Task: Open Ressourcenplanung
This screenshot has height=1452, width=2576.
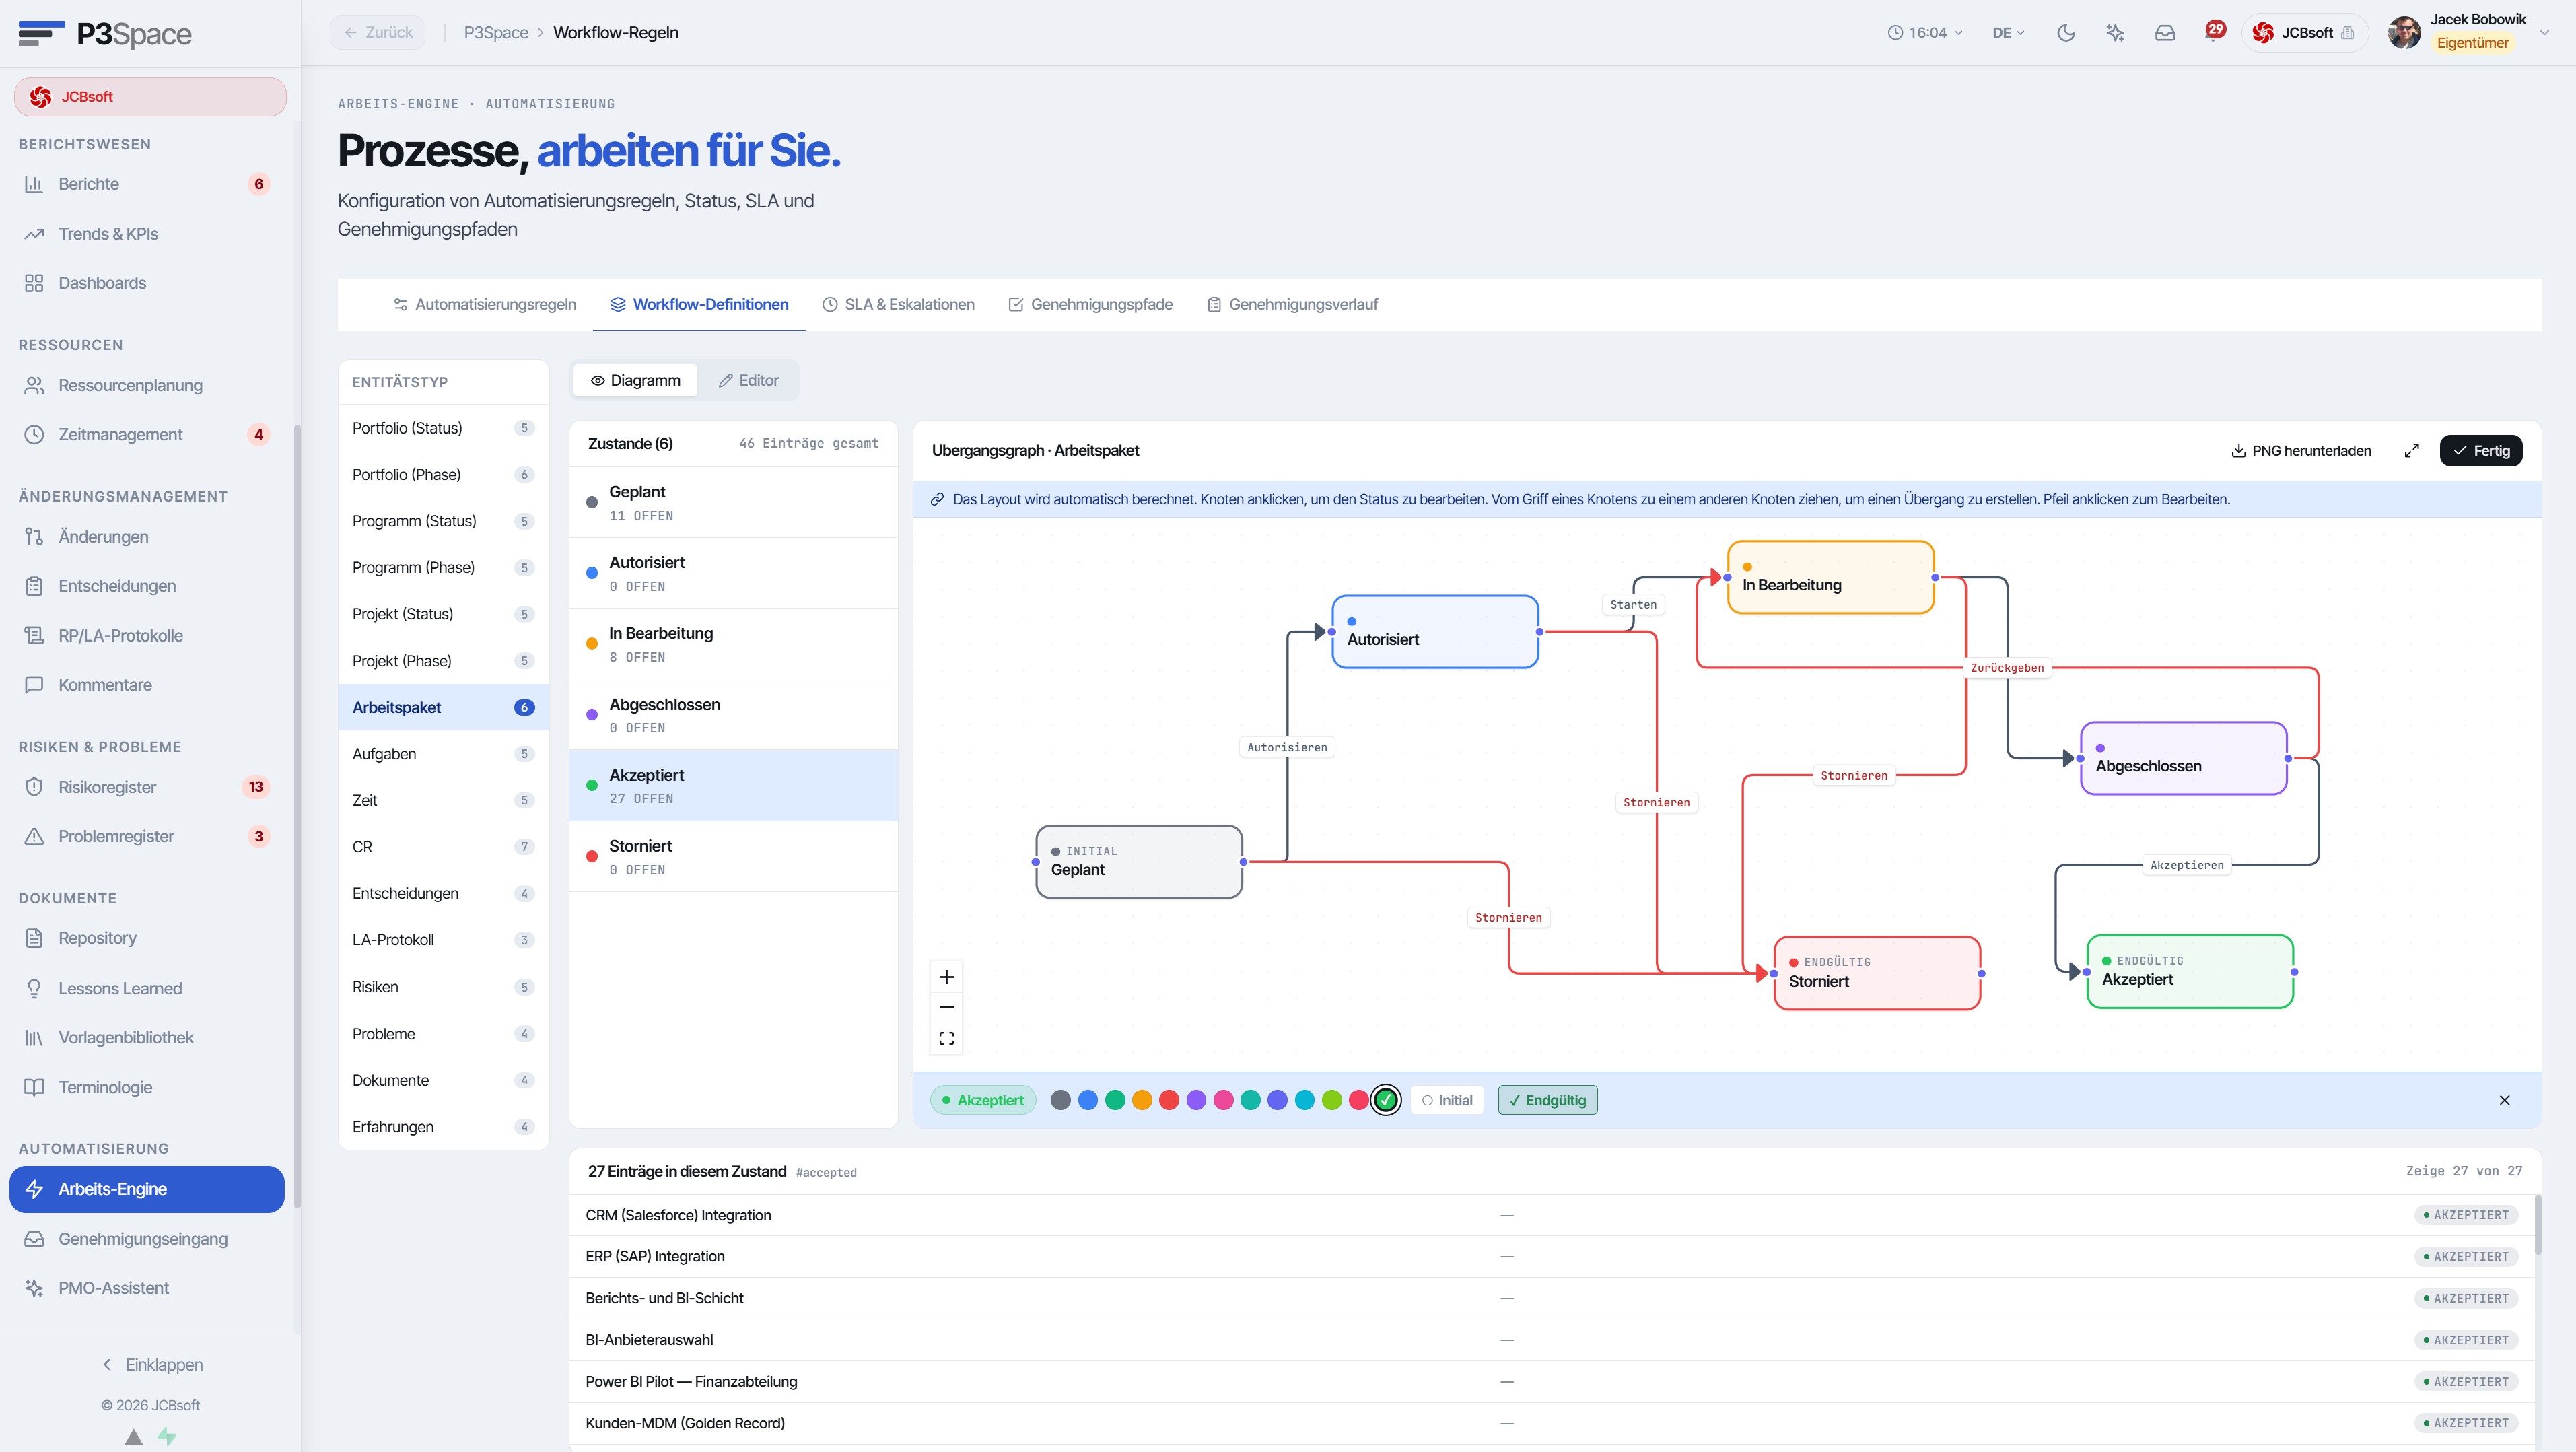Action: point(148,385)
